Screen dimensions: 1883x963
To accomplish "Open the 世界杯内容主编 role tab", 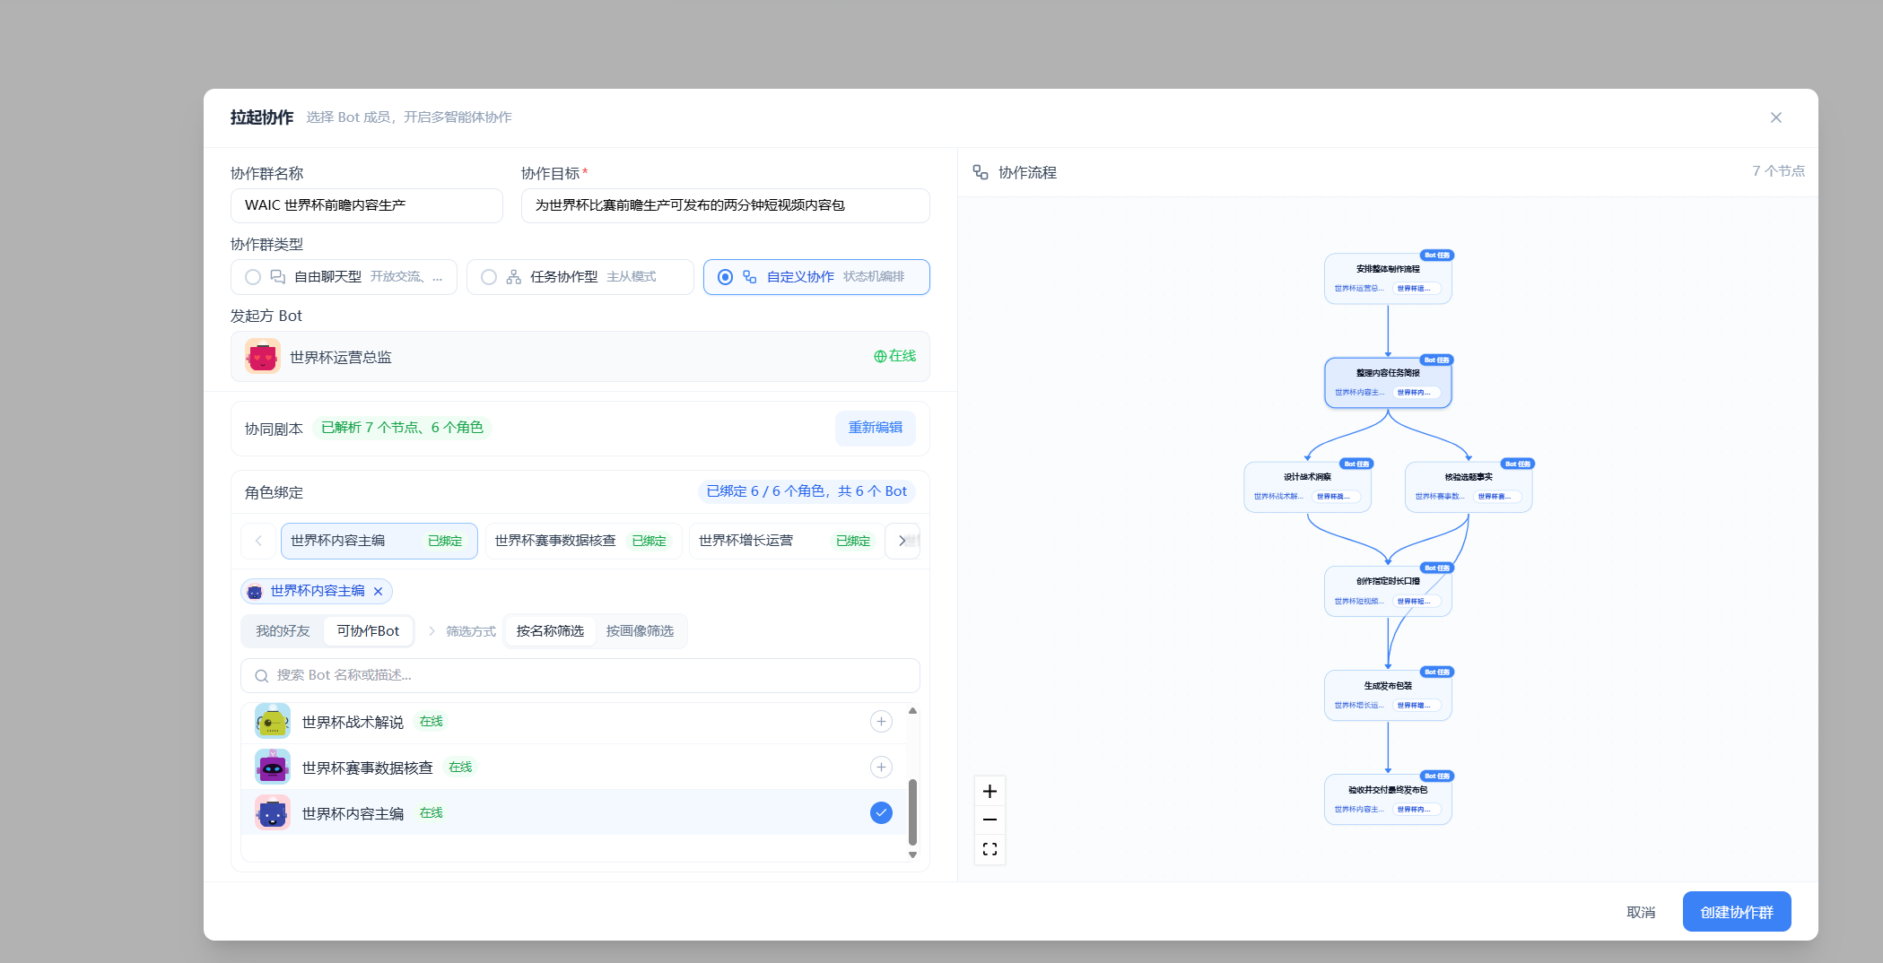I will pyautogui.click(x=379, y=541).
